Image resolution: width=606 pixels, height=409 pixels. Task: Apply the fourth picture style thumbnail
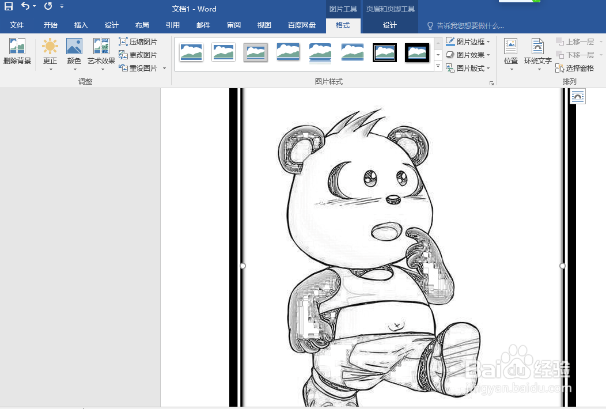click(288, 52)
